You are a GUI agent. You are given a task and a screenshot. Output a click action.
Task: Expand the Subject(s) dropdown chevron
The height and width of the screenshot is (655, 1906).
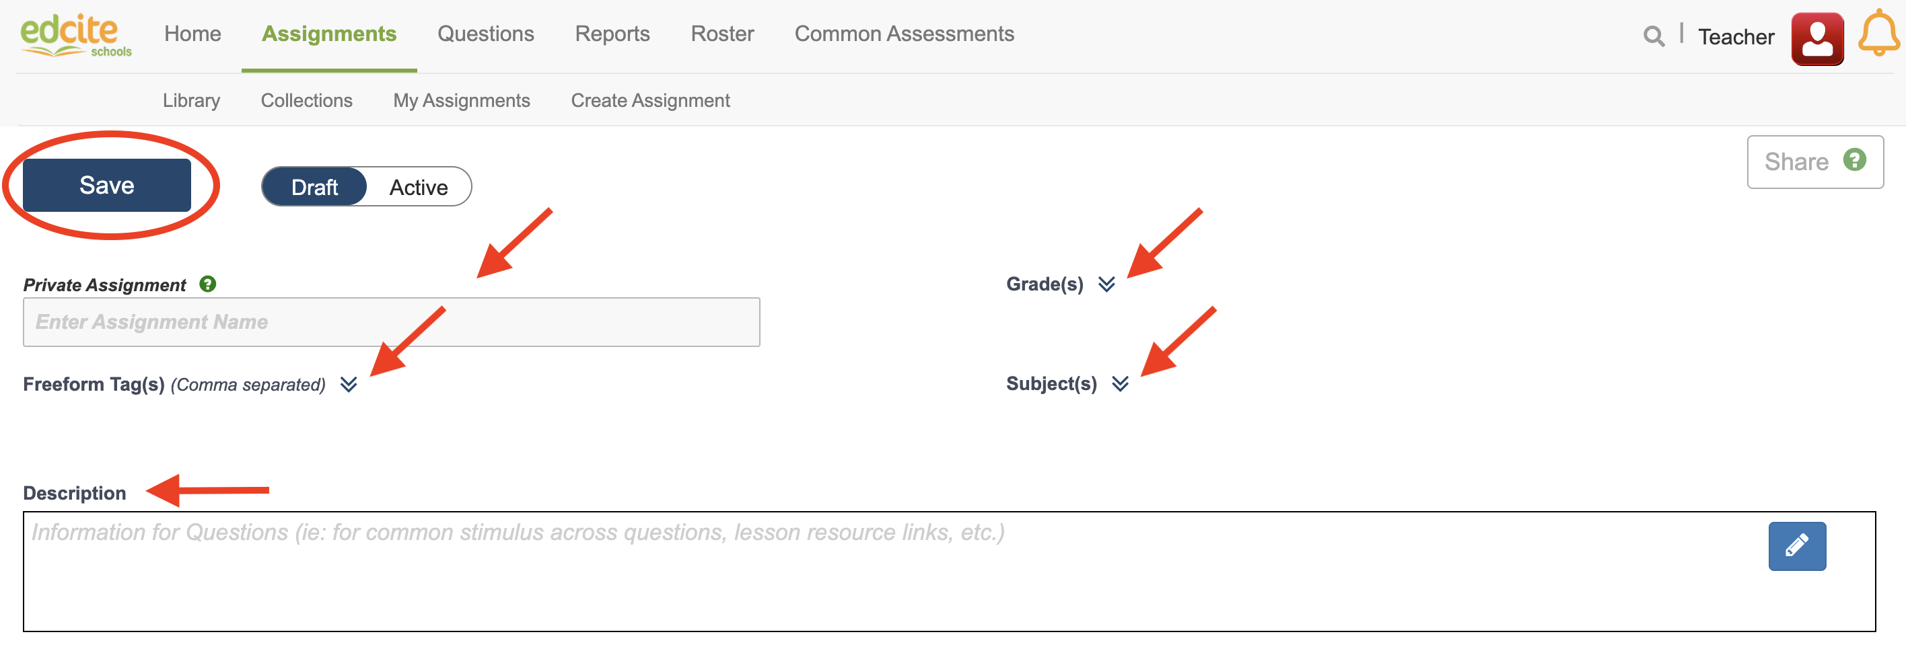point(1120,383)
